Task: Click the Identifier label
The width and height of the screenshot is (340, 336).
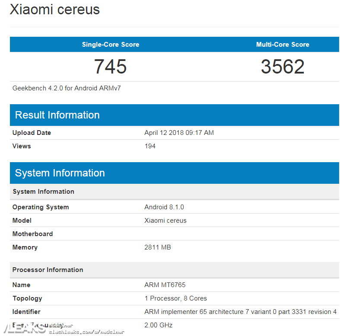Action: pos(26,312)
